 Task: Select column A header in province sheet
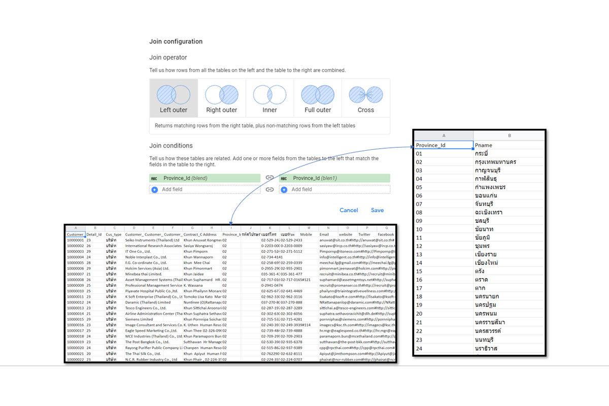(444, 136)
